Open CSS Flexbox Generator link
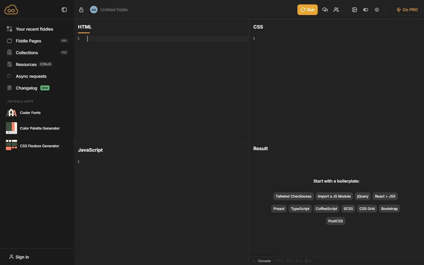This screenshot has width=424, height=265. coord(39,146)
